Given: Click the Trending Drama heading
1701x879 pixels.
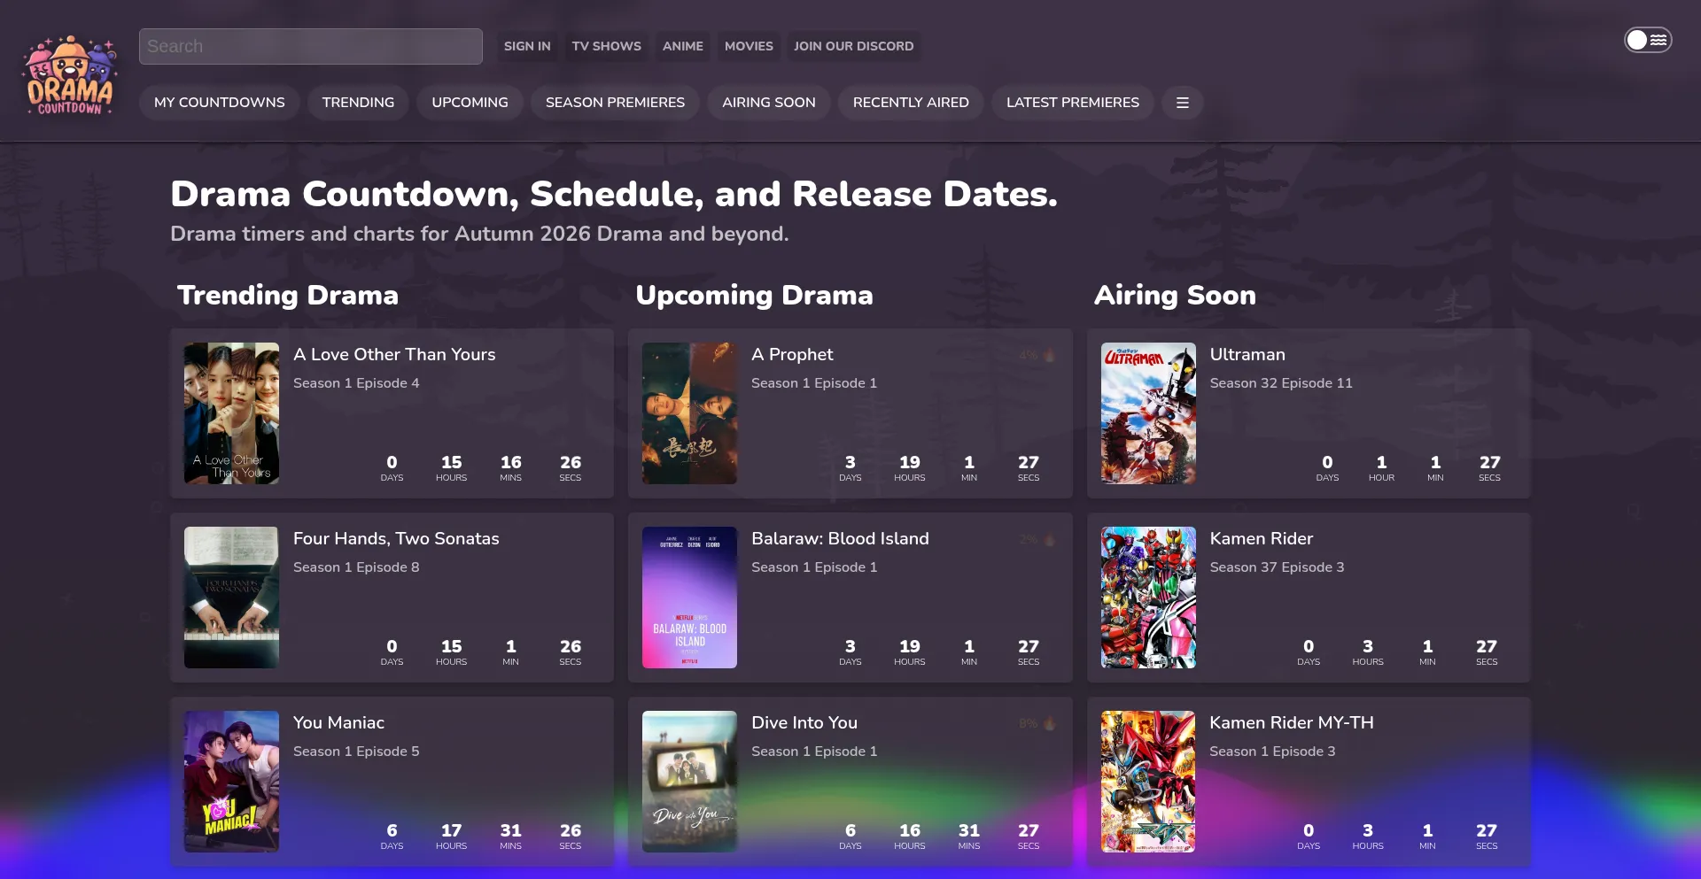Looking at the screenshot, I should tap(288, 295).
